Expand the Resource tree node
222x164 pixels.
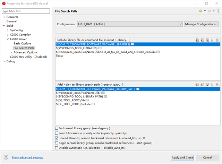pyautogui.click(x=4, y=17)
